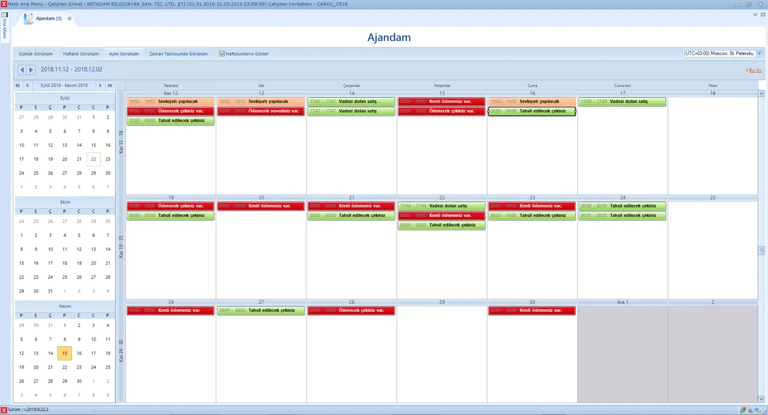Click the leftmost icon in the bottom status bar tray
The width and height of the screenshot is (768, 415).
pos(742,410)
